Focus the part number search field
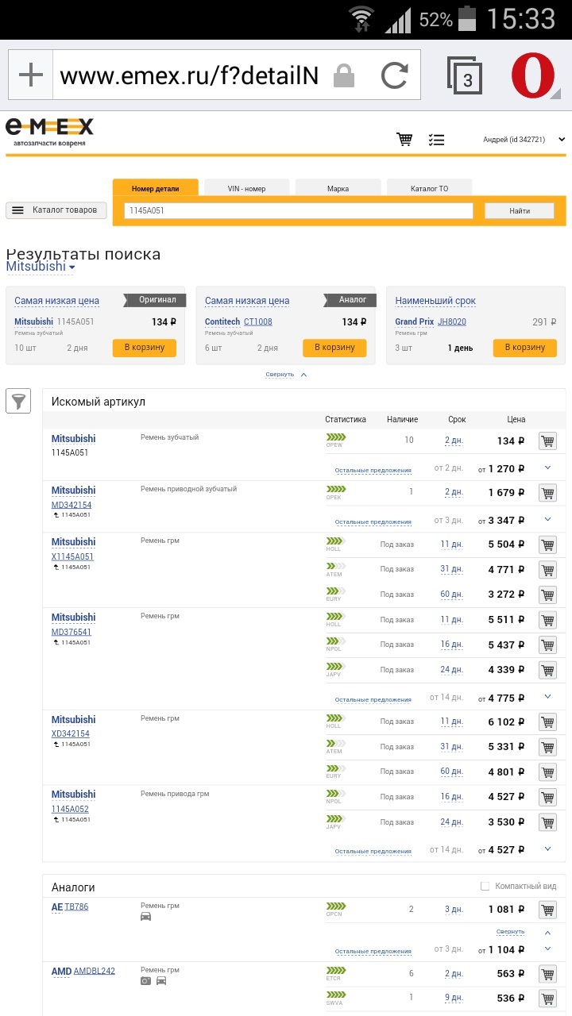 point(299,211)
